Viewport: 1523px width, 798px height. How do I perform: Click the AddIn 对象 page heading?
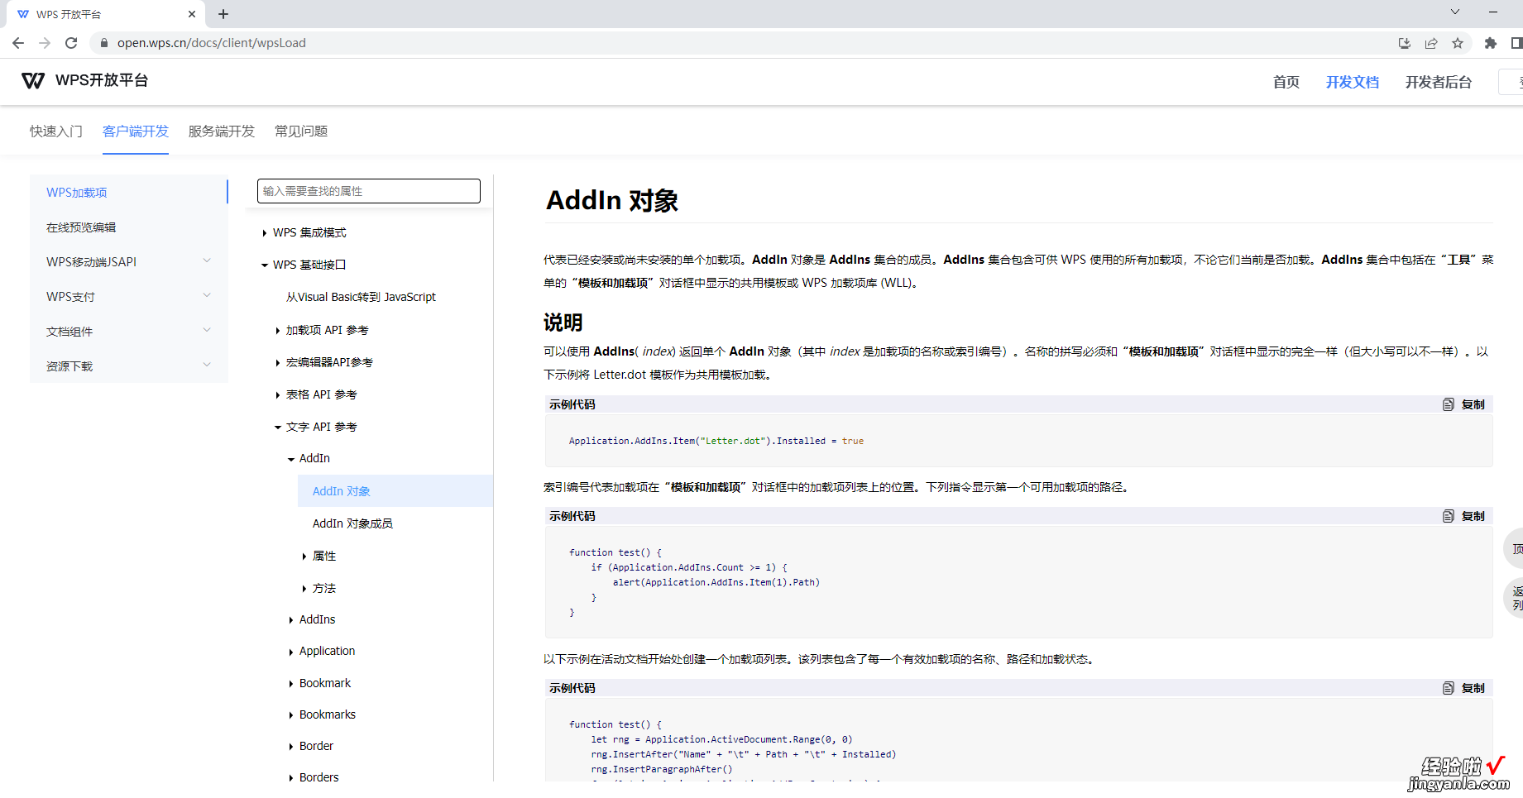click(x=612, y=200)
